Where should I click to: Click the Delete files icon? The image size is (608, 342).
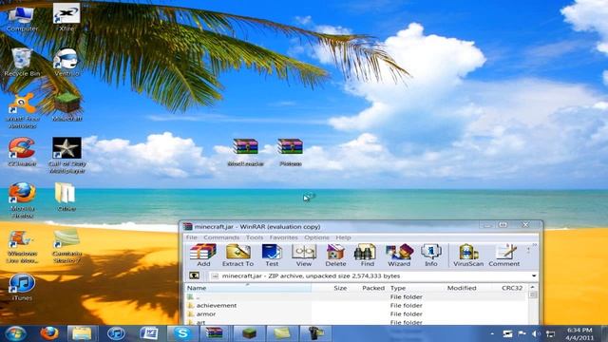pyautogui.click(x=335, y=256)
